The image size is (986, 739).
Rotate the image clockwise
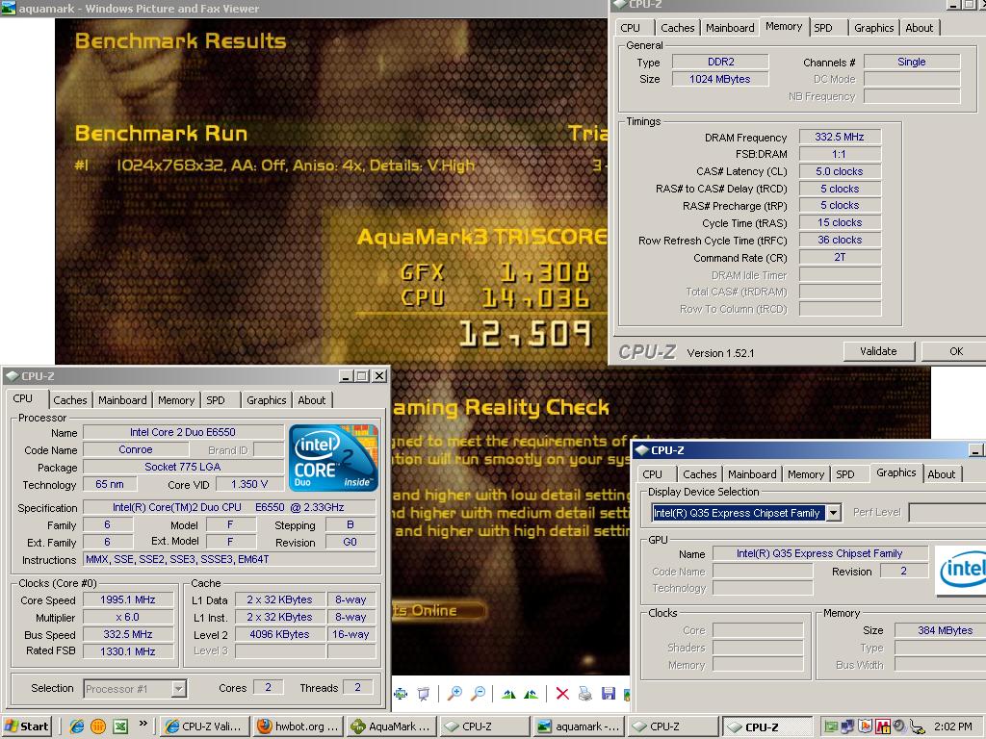tap(508, 694)
